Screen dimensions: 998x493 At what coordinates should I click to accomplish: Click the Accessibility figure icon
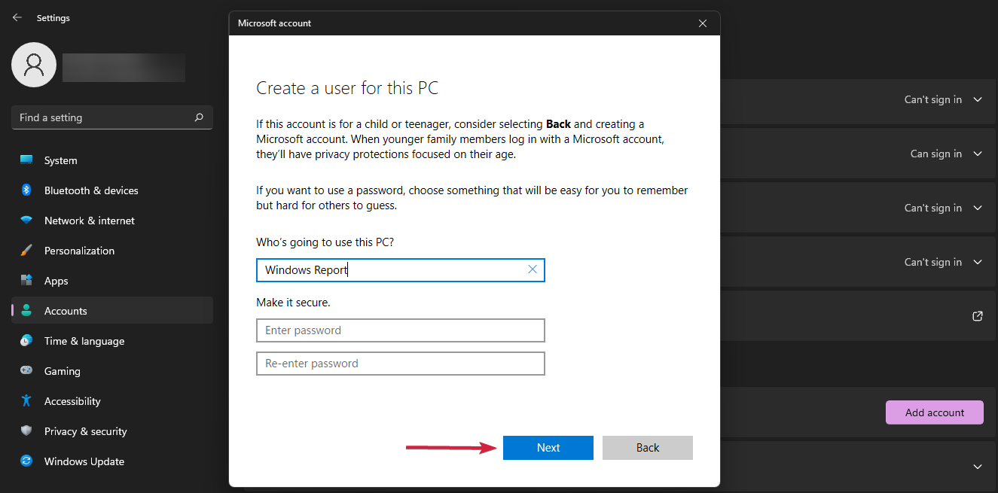26,401
